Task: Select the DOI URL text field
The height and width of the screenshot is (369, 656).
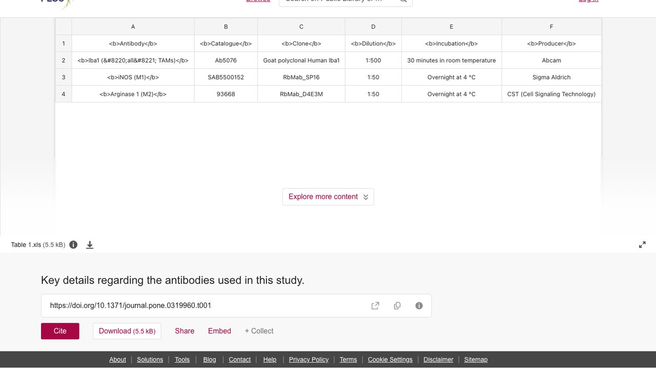Action: pos(236,305)
